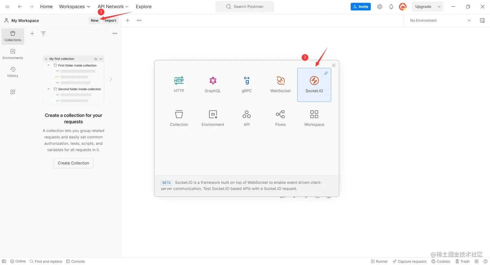
Task: Open the help icon in status bar
Action: click(485, 261)
